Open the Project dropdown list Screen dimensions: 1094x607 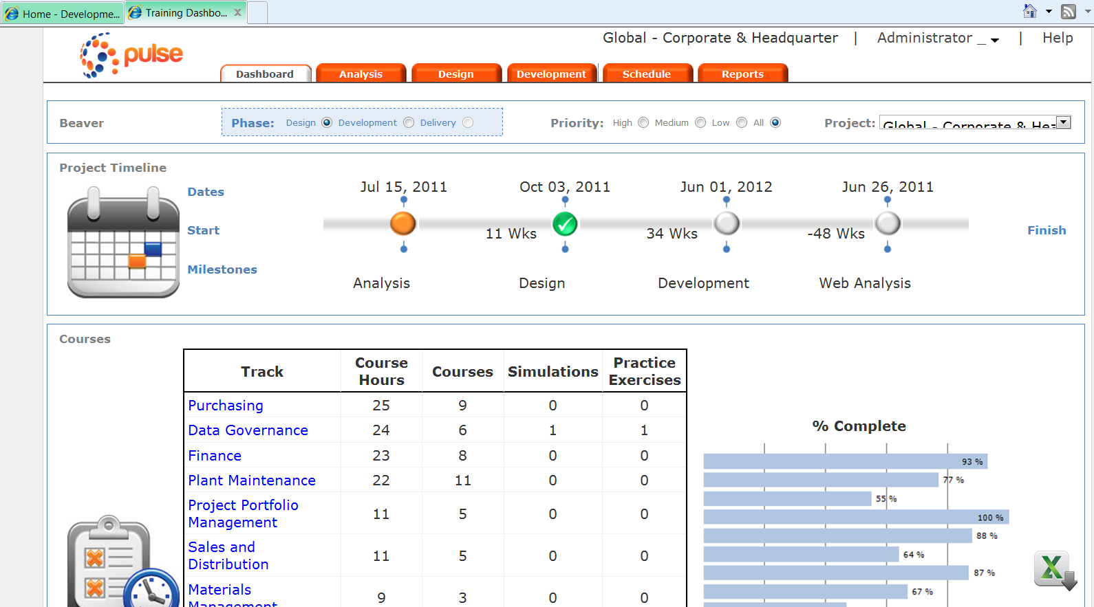(1064, 122)
